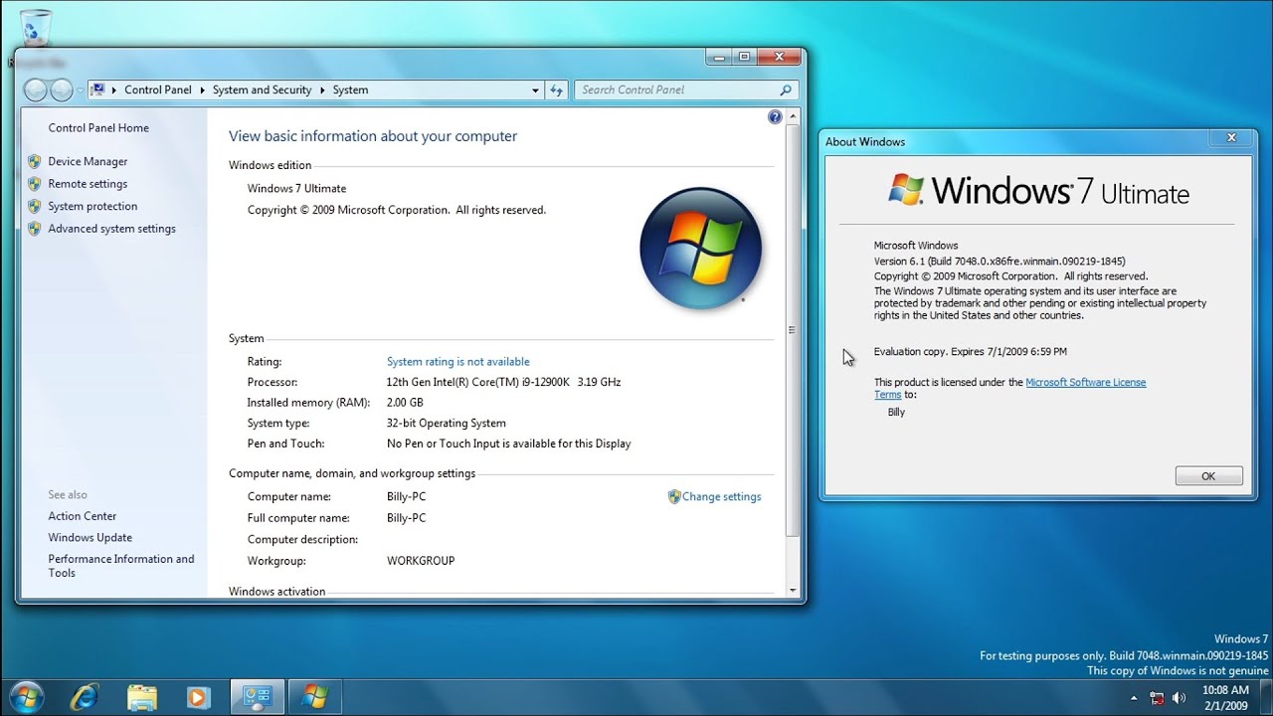This screenshot has height=716, width=1273.
Task: Click the System breadcrumb segment
Action: (350, 89)
